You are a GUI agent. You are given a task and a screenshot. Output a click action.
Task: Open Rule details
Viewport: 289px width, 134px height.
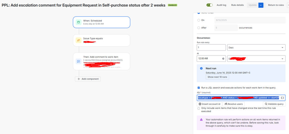pyautogui.click(x=237, y=5)
